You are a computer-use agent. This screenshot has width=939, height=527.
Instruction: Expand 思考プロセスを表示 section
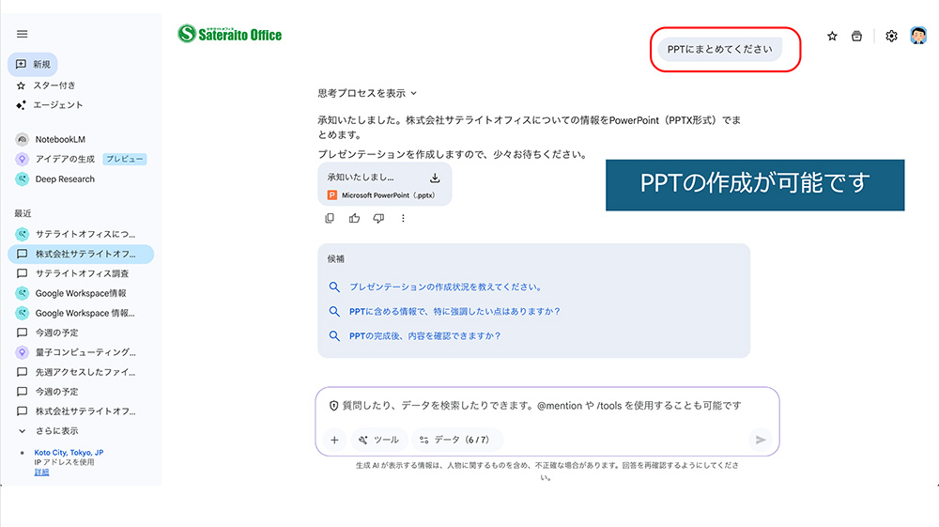[x=367, y=93]
